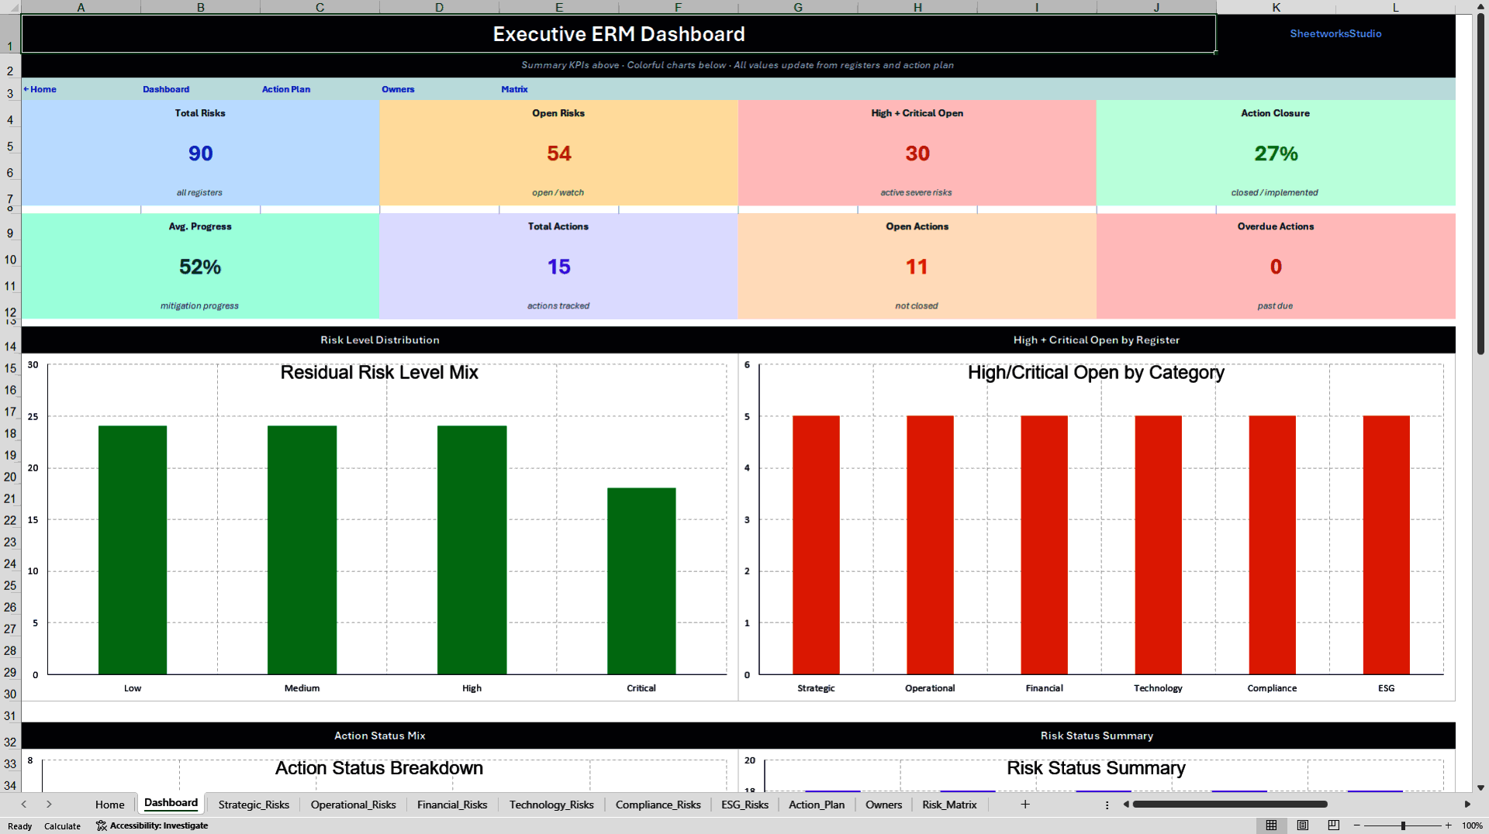Open the ESG_Risks sheet tab
Image resolution: width=1489 pixels, height=834 pixels.
click(x=744, y=805)
